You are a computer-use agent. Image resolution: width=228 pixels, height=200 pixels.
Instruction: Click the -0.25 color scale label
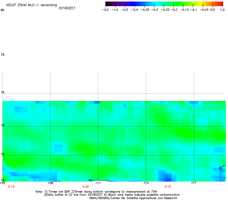tap(165, 10)
